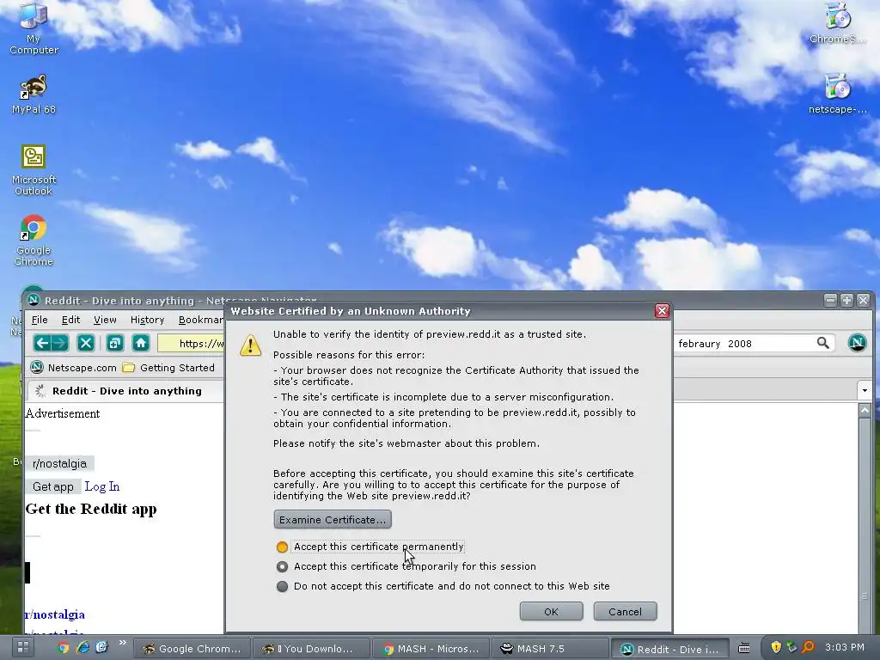
Task: Click the new tab toolbar icon in Netscape
Action: click(x=115, y=343)
